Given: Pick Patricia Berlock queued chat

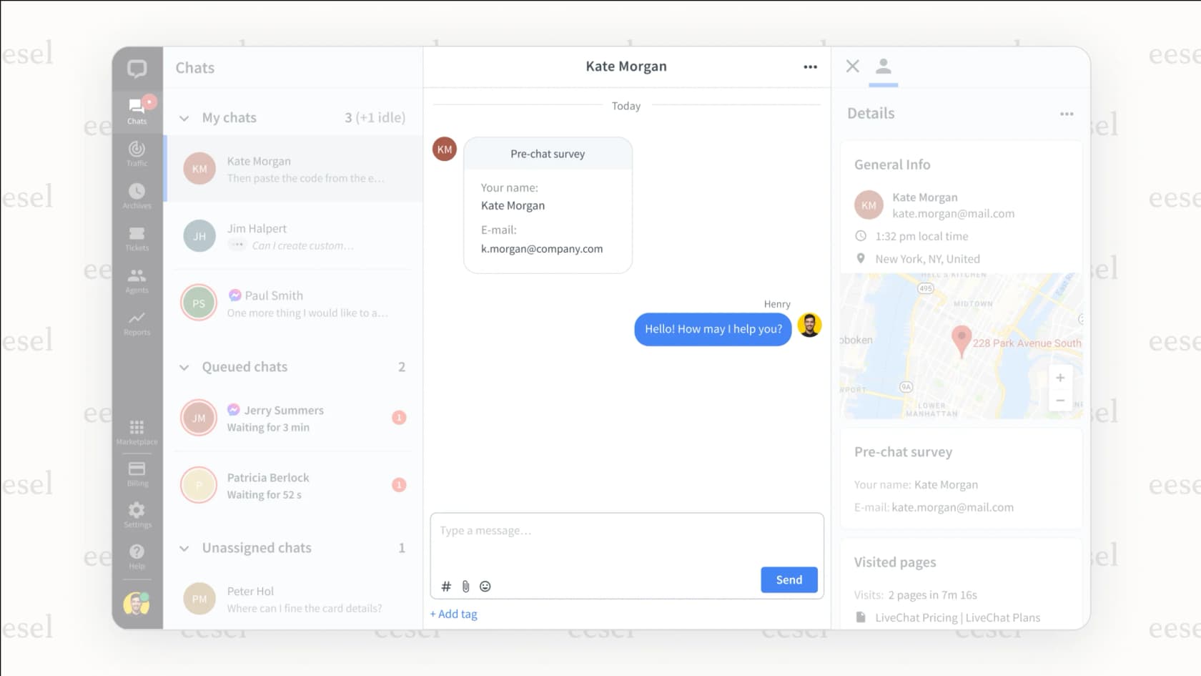Looking at the screenshot, I should 293,485.
